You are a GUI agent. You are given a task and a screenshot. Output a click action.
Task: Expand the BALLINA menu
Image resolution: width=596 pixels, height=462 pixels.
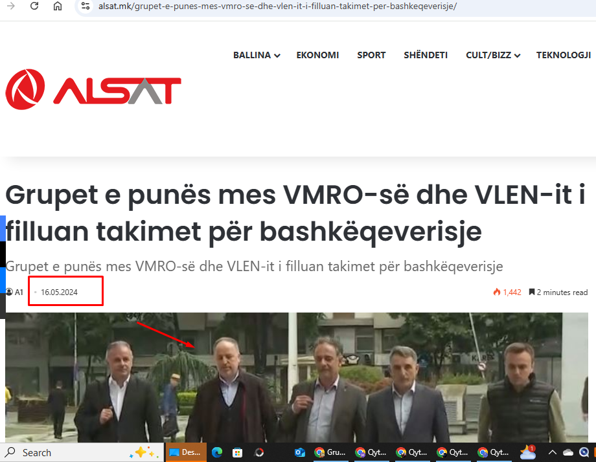(x=257, y=56)
